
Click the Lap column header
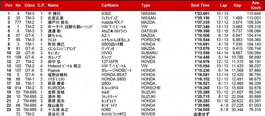pyautogui.click(x=223, y=5)
